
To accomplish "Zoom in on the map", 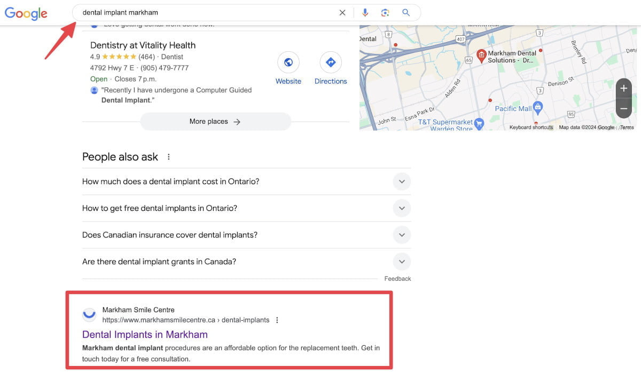I will tap(623, 89).
